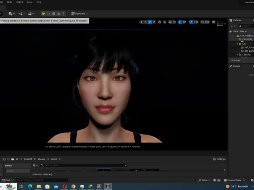Open the Blueprints dropdown in toolbar

pyautogui.click(x=21, y=14)
